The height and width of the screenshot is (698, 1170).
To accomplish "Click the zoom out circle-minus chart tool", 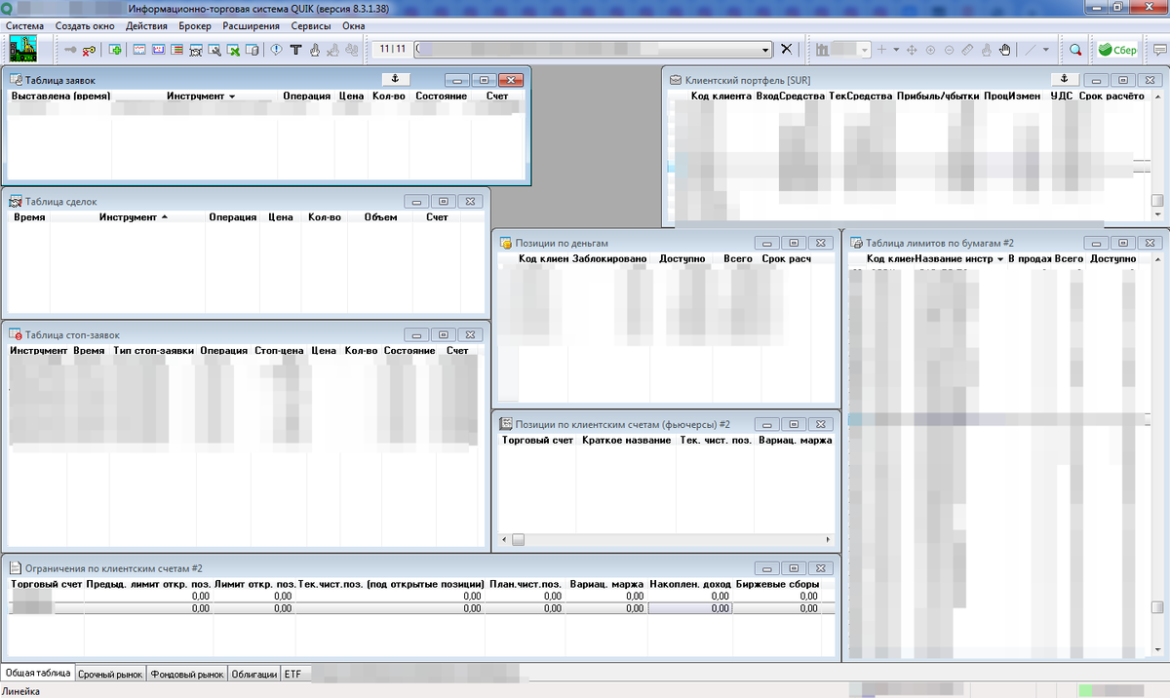I will 949,50.
